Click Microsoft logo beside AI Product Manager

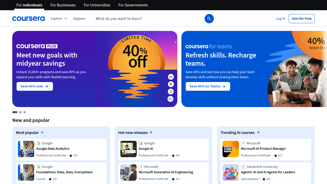coord(243,143)
